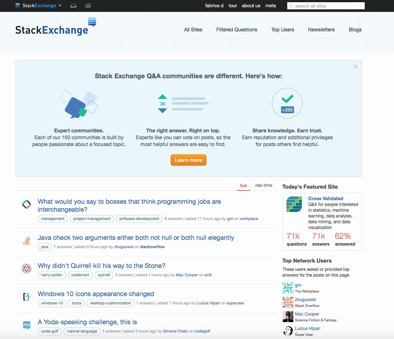Open Top Users menu item

[283, 30]
